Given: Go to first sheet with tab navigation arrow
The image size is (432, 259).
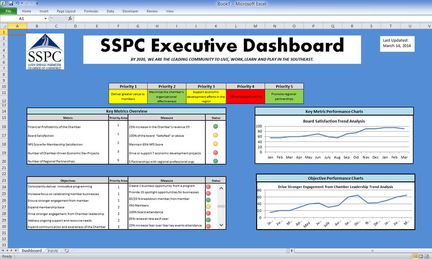Looking at the screenshot, I should (x=3, y=250).
